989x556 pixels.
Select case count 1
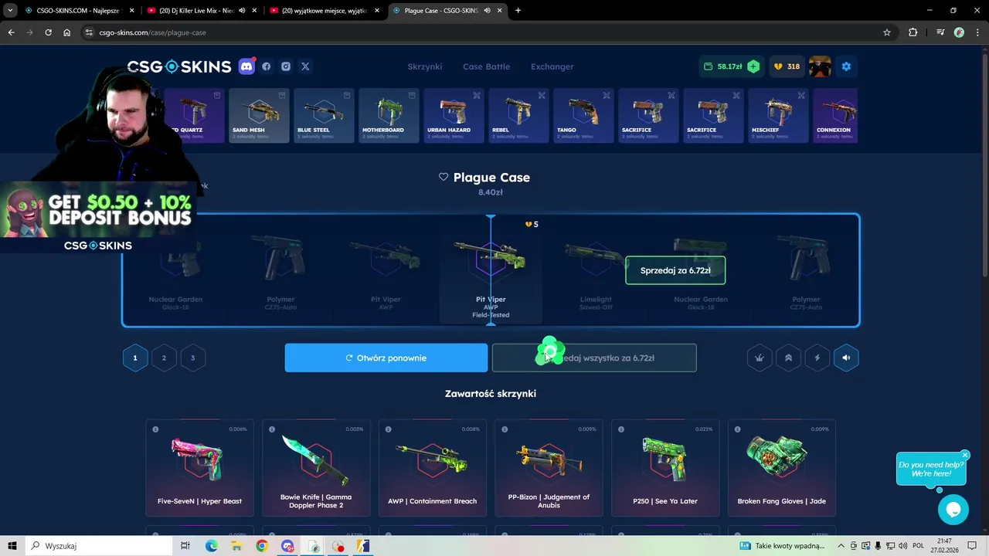(135, 358)
